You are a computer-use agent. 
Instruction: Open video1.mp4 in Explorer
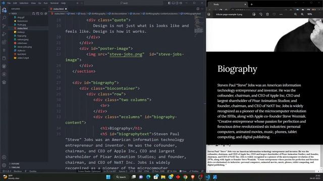[x=23, y=58]
